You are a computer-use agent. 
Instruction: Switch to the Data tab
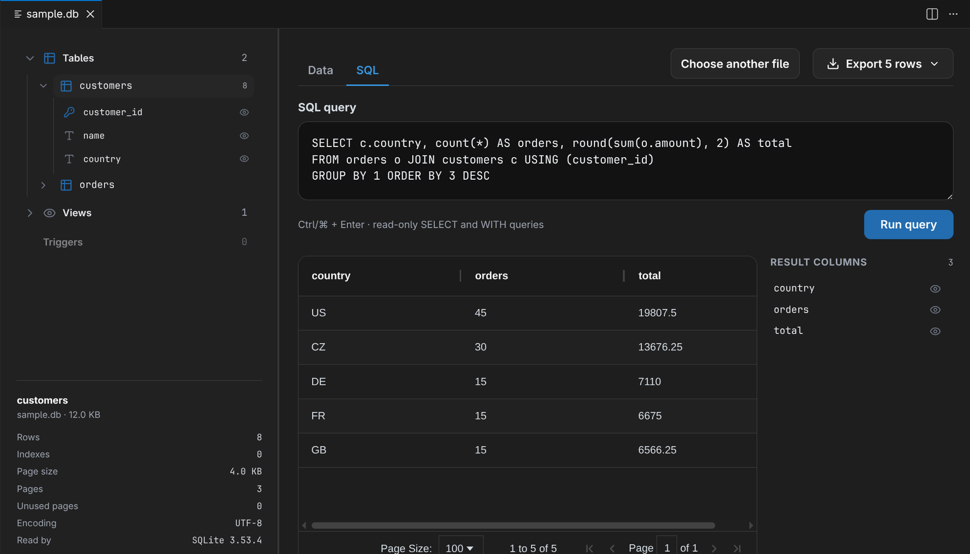click(x=320, y=70)
